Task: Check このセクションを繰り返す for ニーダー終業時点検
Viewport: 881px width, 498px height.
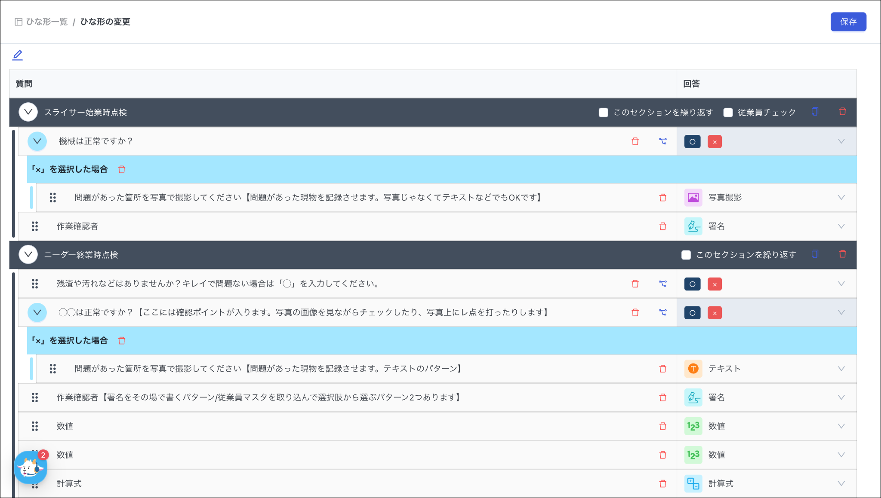Action: tap(686, 255)
